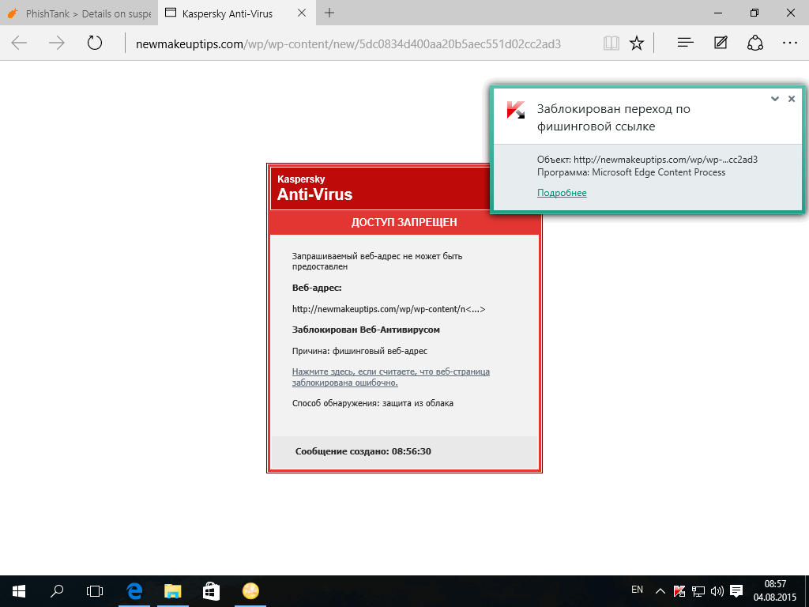Viewport: 809px width, 607px height.
Task: Open File Explorer from the taskbar
Action: pyautogui.click(x=172, y=590)
